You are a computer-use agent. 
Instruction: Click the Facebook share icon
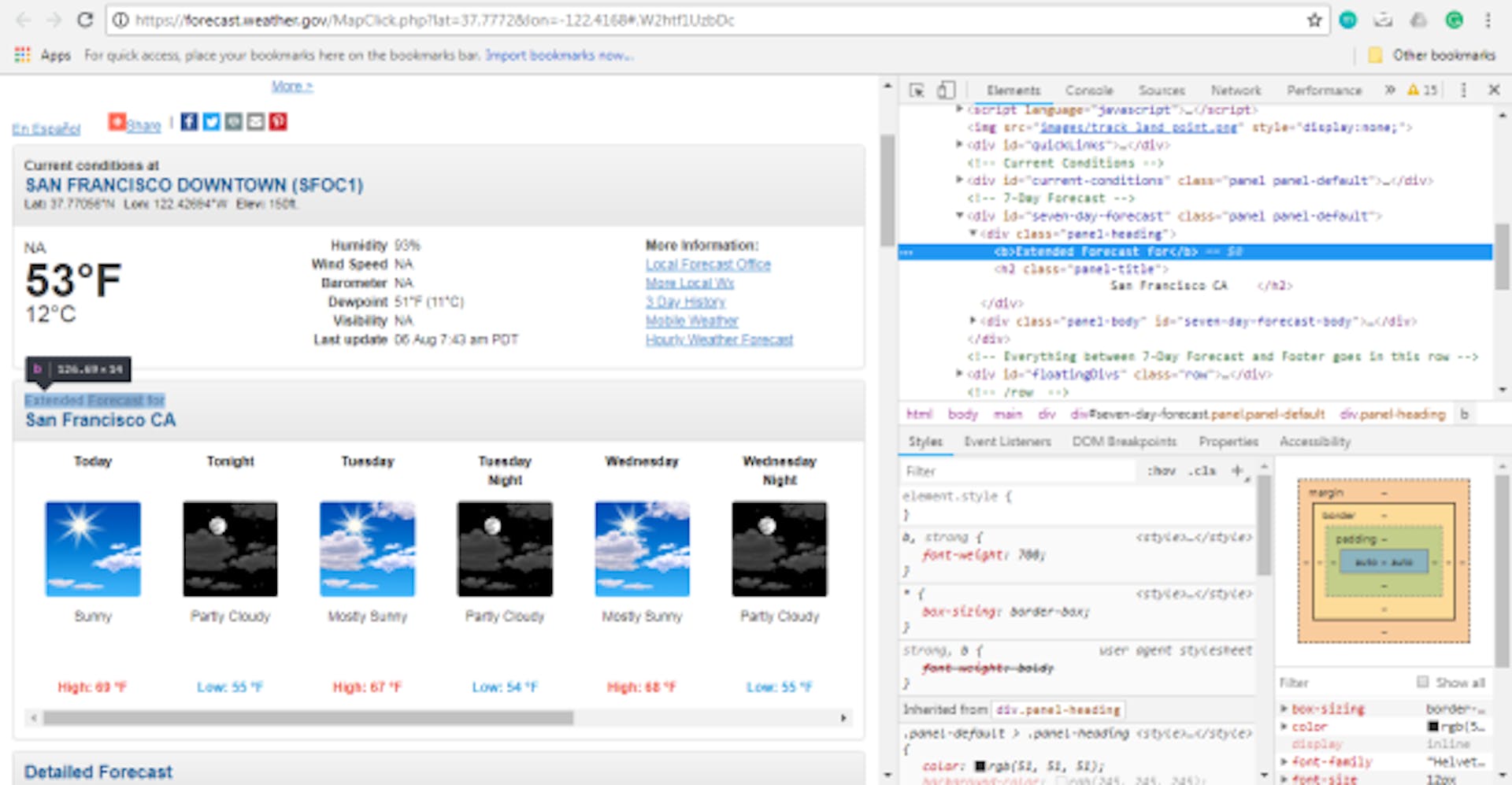pos(189,121)
